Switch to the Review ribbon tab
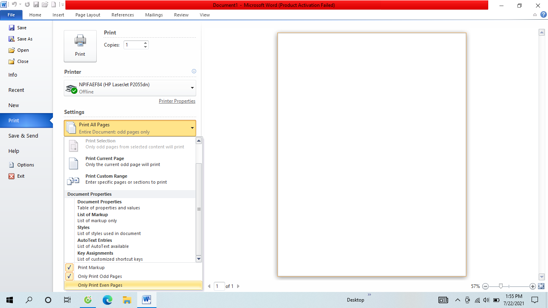548x308 pixels. coord(181,15)
